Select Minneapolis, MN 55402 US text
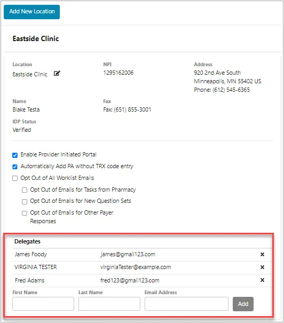Image resolution: width=284 pixels, height=323 pixels. point(227,81)
